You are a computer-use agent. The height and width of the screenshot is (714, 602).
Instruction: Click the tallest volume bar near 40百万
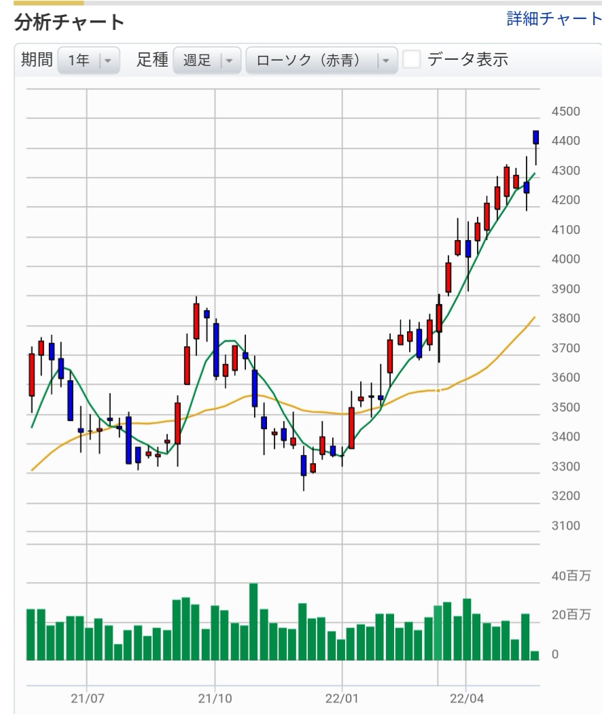(x=253, y=622)
